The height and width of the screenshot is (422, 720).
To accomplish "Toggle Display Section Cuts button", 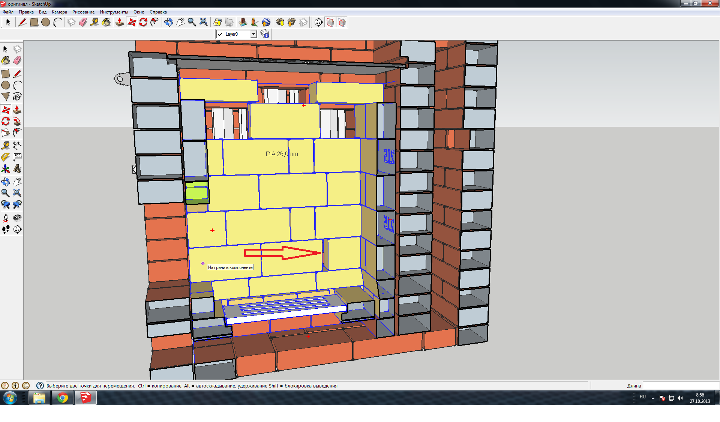I will (x=342, y=23).
